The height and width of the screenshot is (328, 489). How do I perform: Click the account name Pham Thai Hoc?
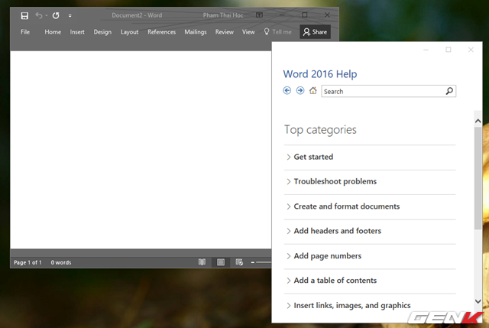222,15
